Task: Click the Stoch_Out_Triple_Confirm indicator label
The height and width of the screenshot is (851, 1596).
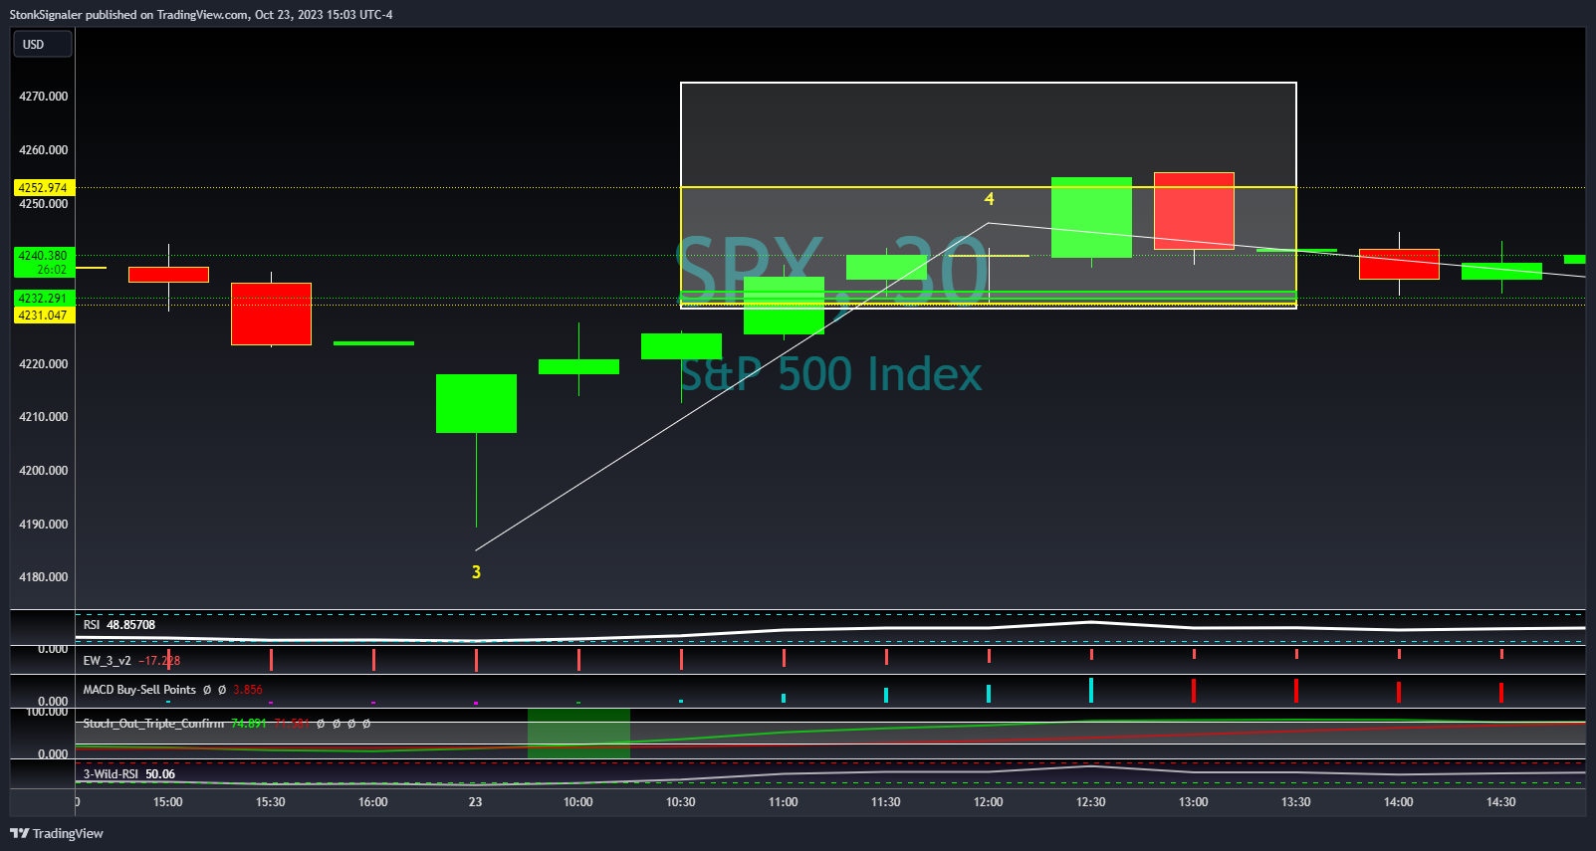Action: pyautogui.click(x=153, y=724)
